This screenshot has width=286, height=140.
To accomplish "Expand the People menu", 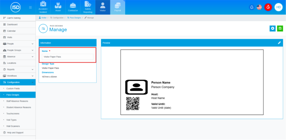I will coord(18,44).
